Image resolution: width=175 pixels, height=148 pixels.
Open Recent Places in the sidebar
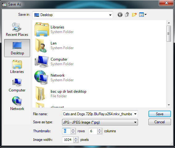(17, 29)
